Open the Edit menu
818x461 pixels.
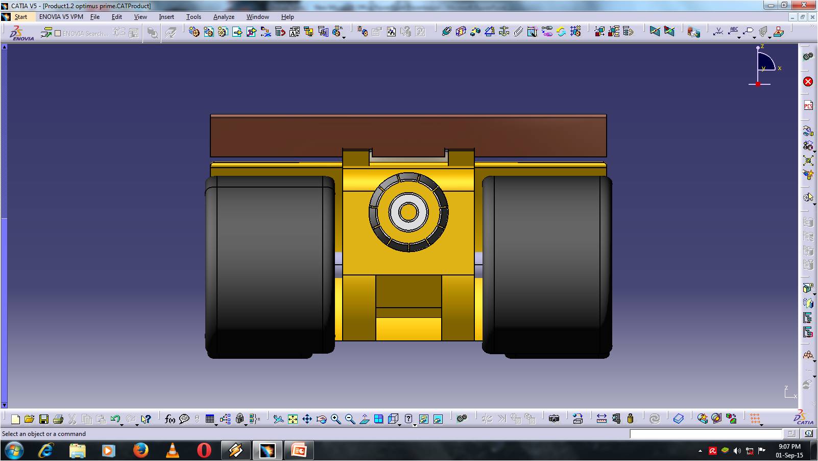[117, 17]
